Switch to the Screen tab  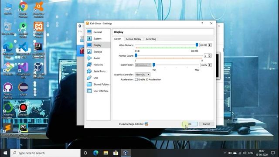click(x=118, y=39)
